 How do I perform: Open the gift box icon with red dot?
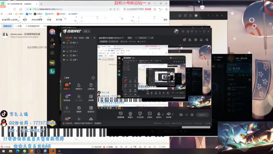pos(184,40)
